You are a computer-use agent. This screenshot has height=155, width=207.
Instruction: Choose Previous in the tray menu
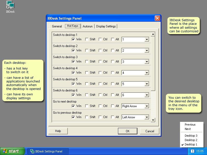click(x=190, y=125)
